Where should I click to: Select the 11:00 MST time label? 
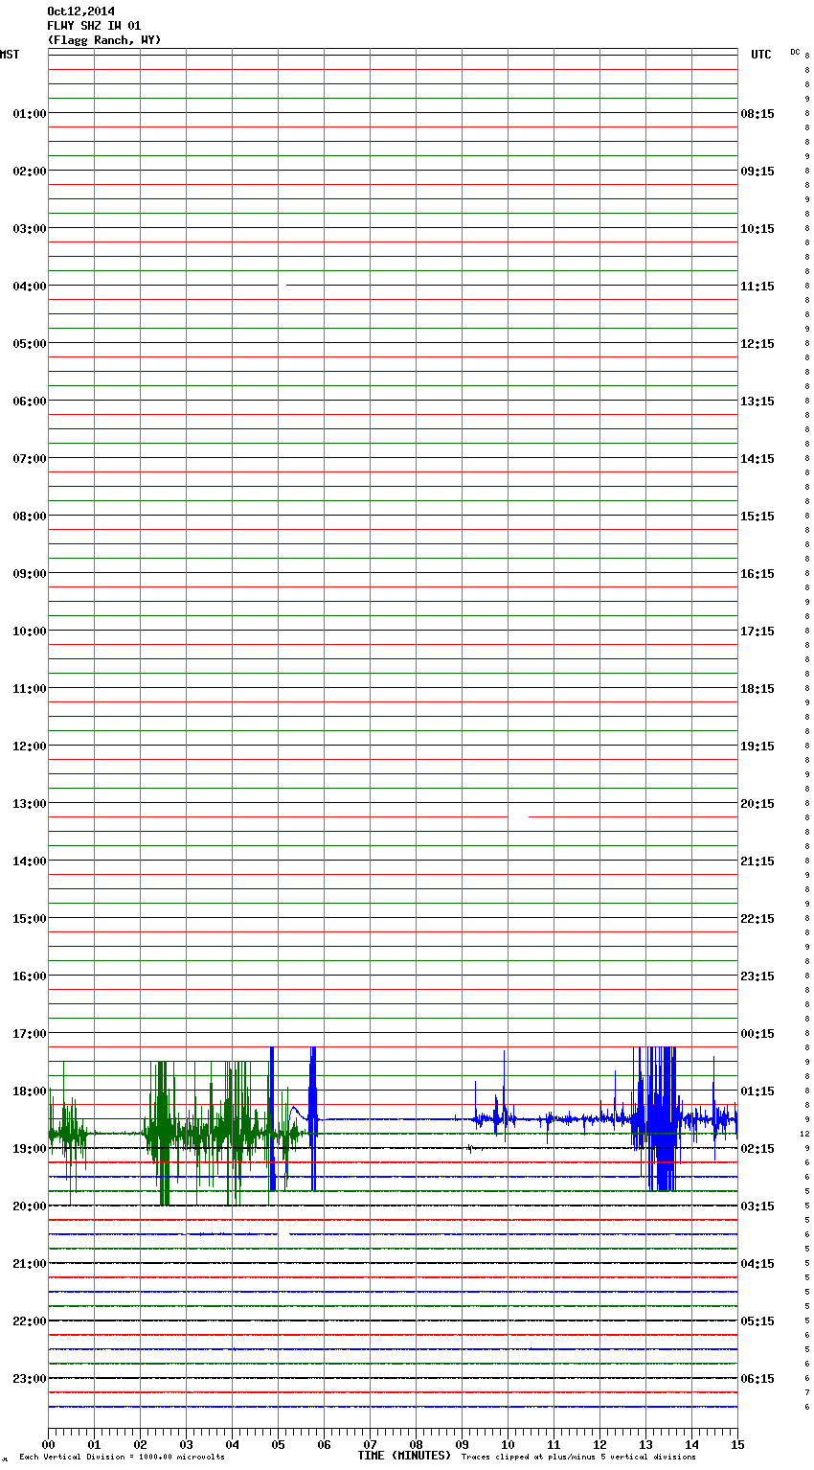[x=30, y=689]
